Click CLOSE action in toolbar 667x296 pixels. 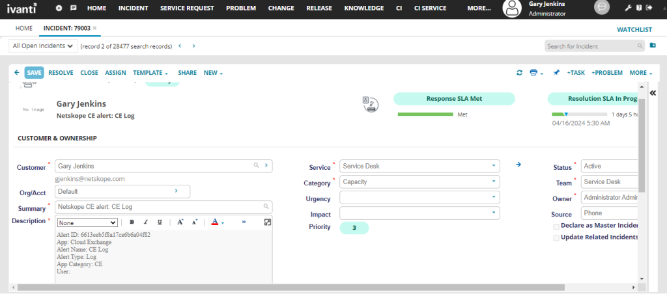click(x=89, y=73)
